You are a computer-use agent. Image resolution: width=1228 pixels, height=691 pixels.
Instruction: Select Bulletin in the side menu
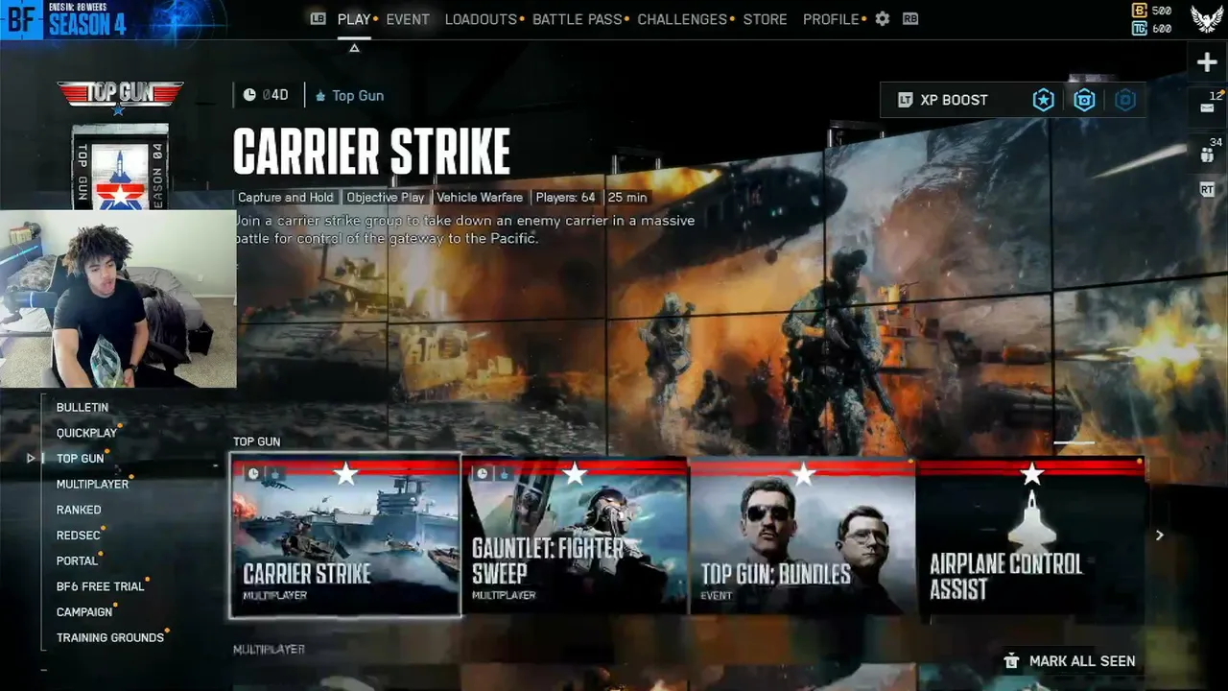pyautogui.click(x=83, y=408)
